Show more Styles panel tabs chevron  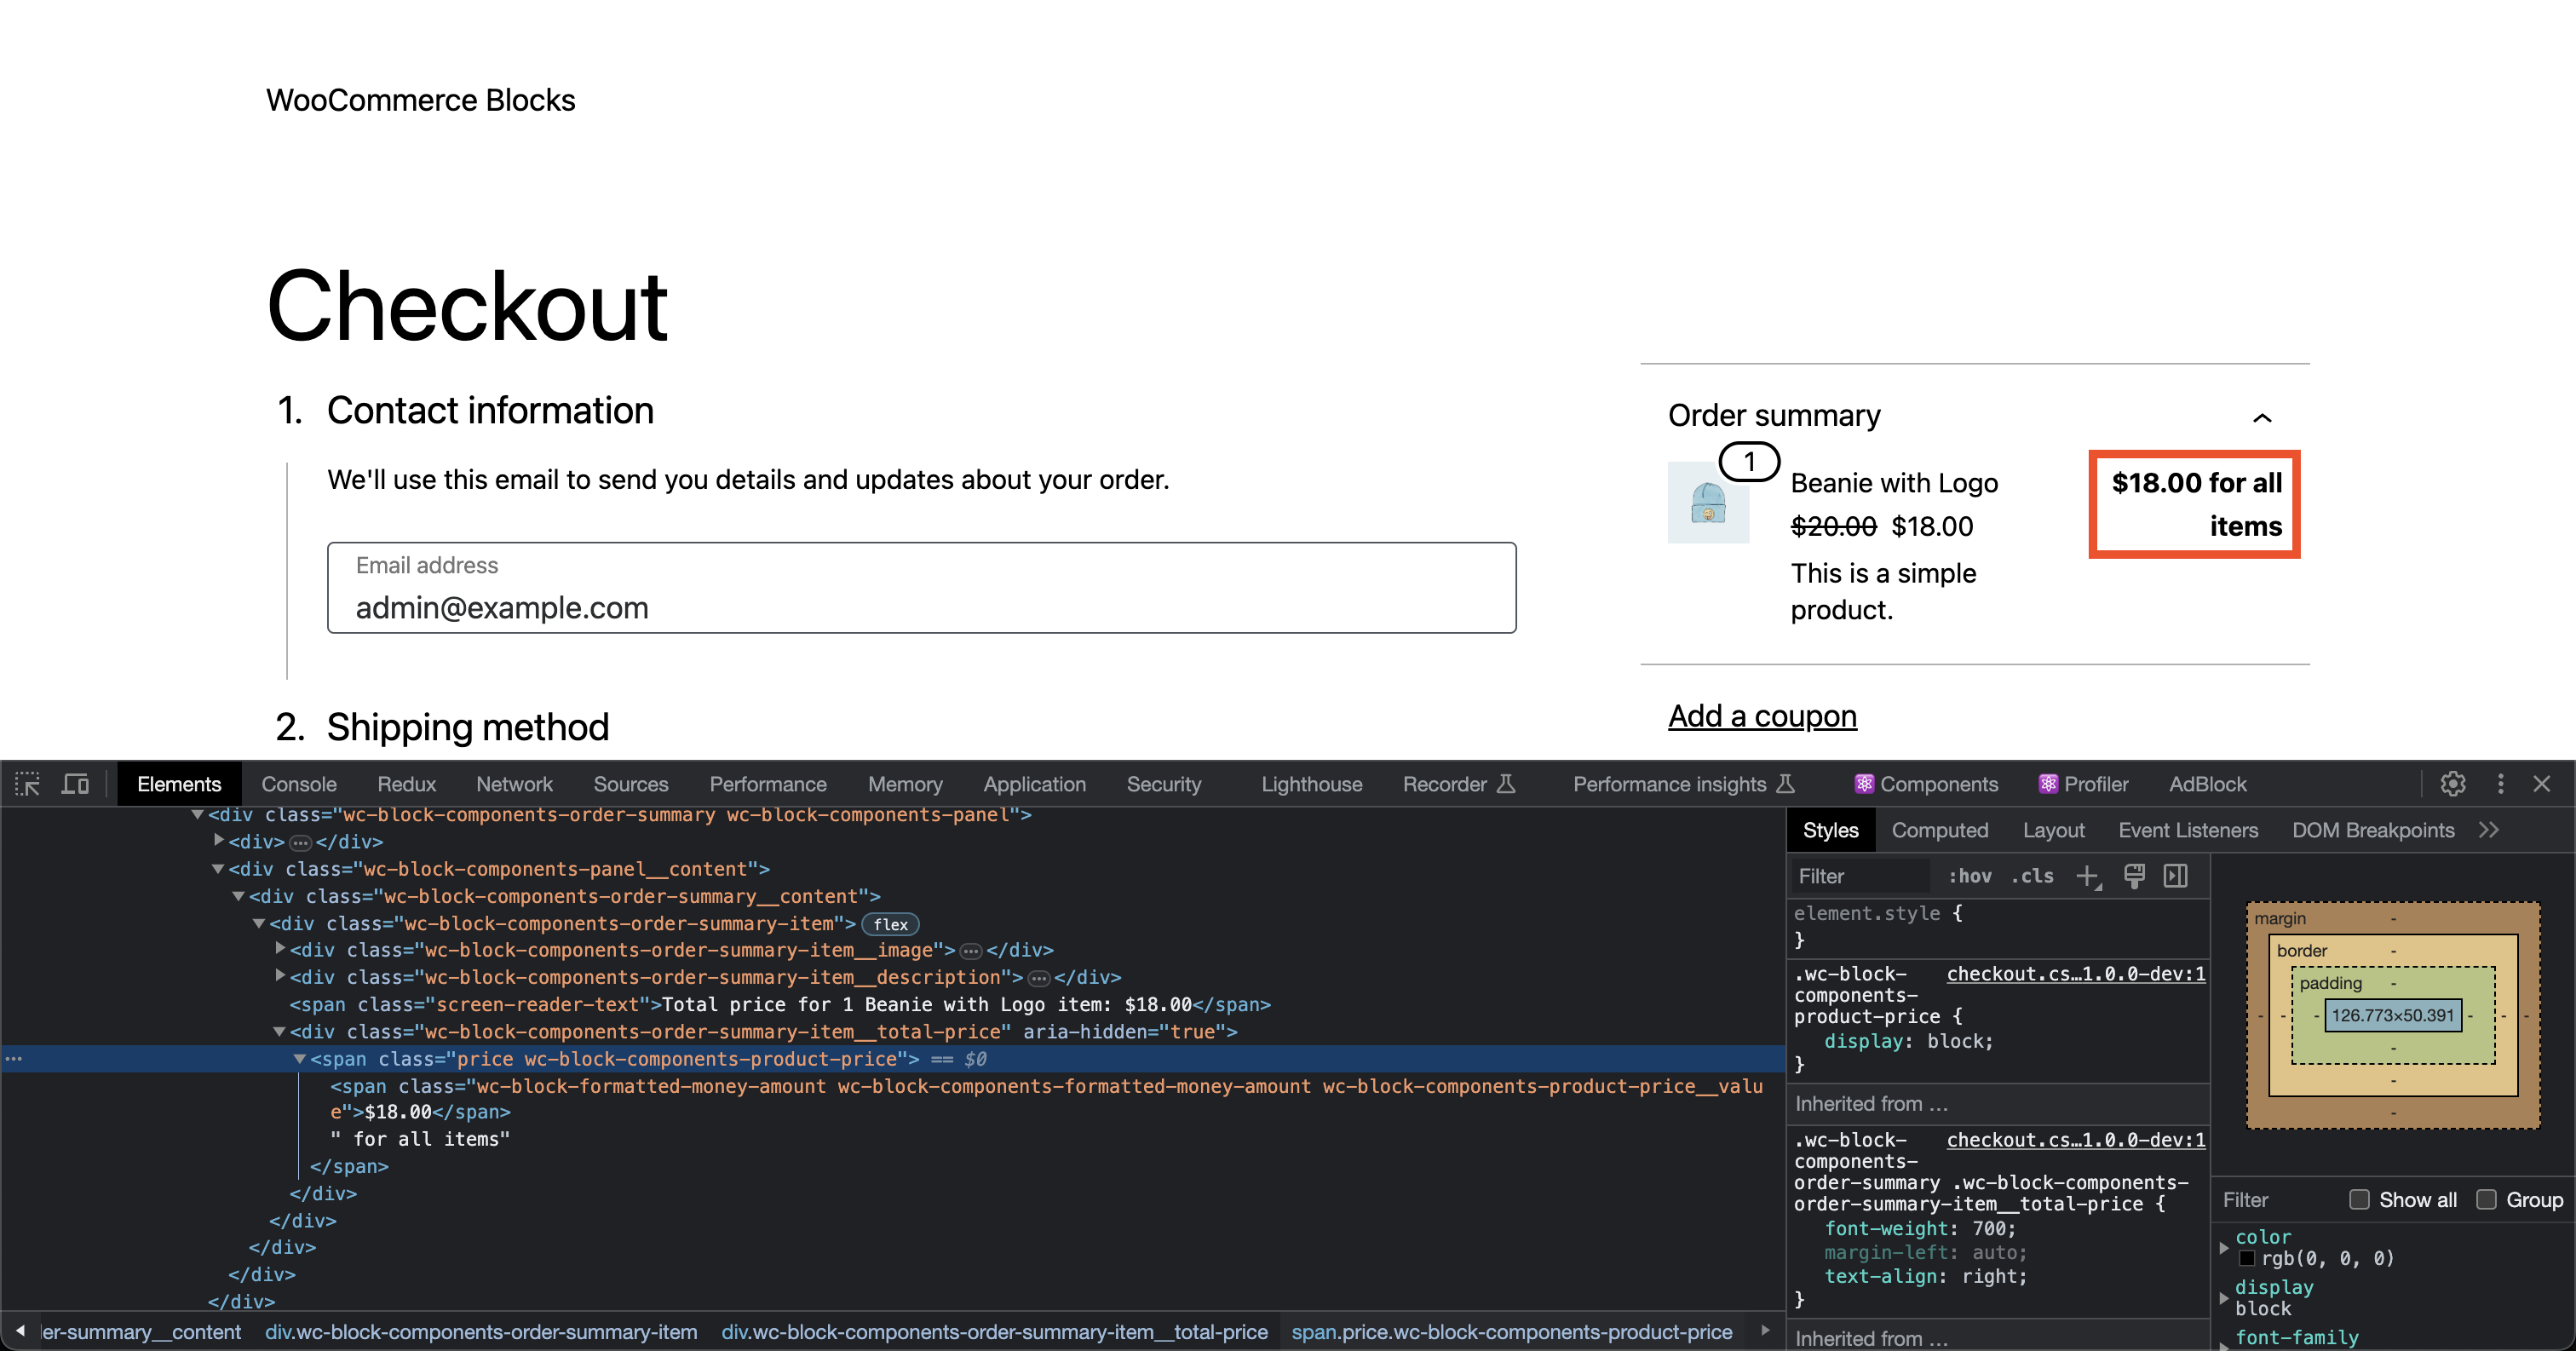pos(2489,830)
